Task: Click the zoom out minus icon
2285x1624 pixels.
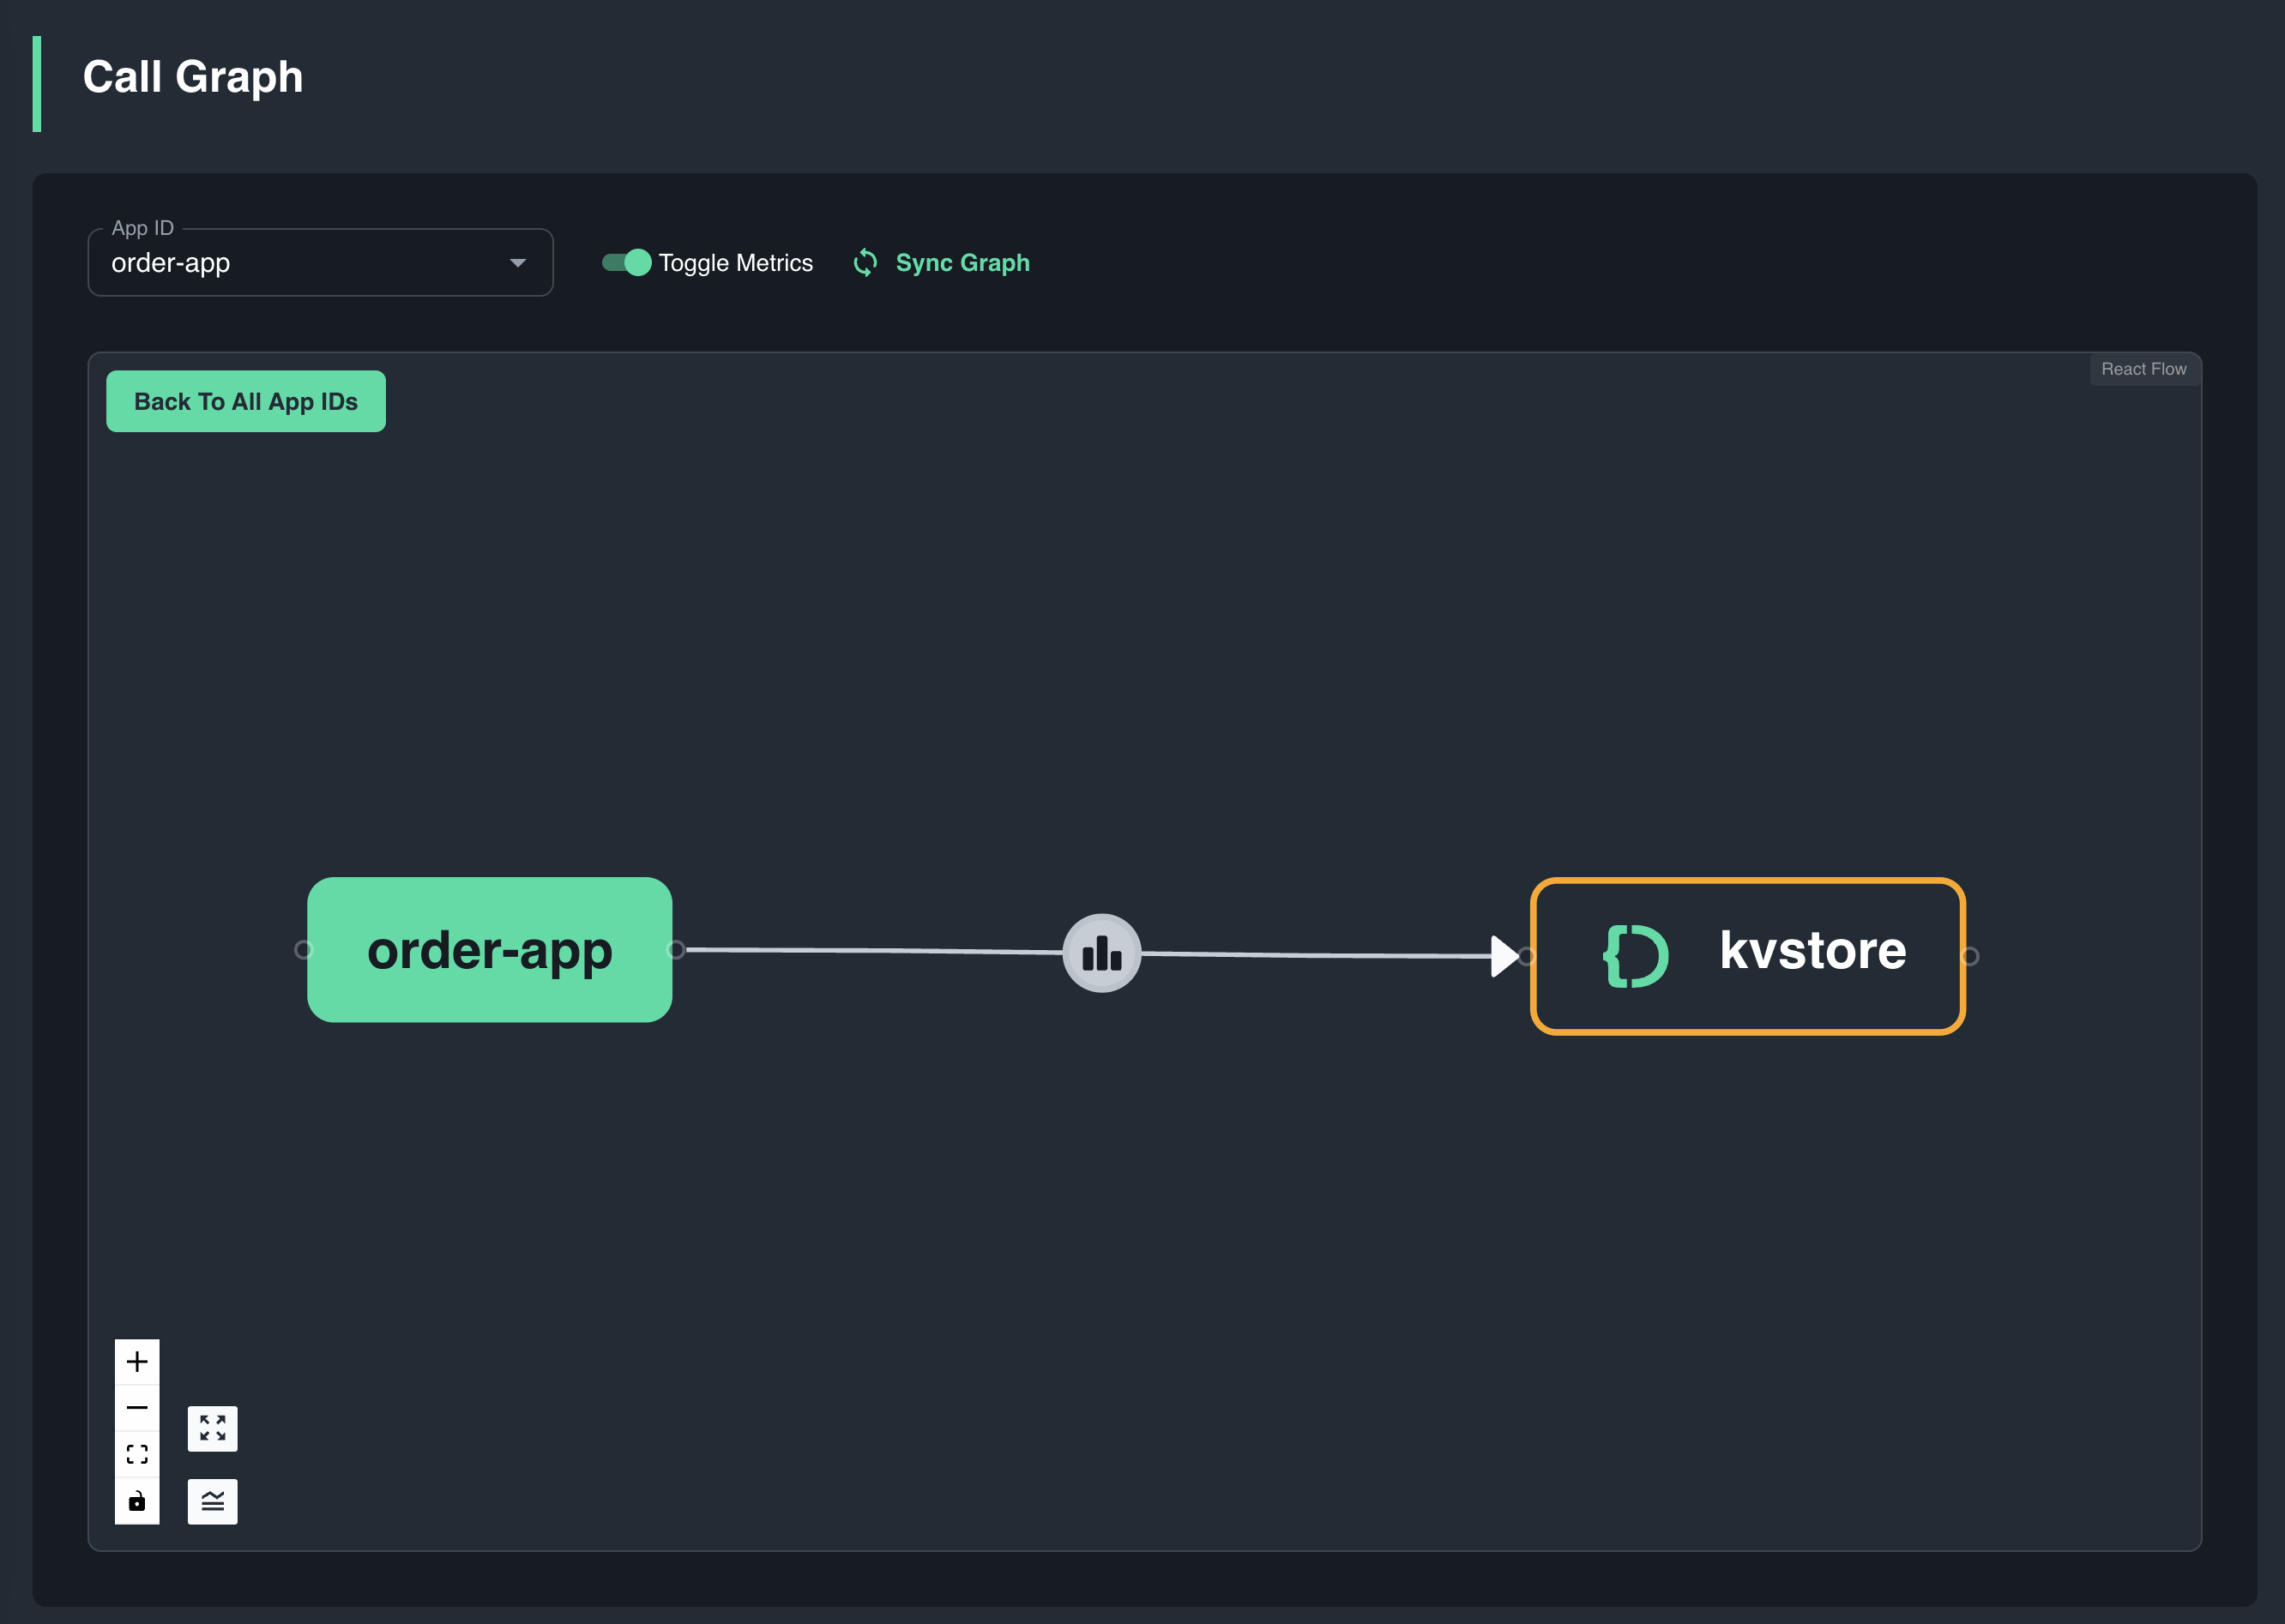Action: (137, 1408)
